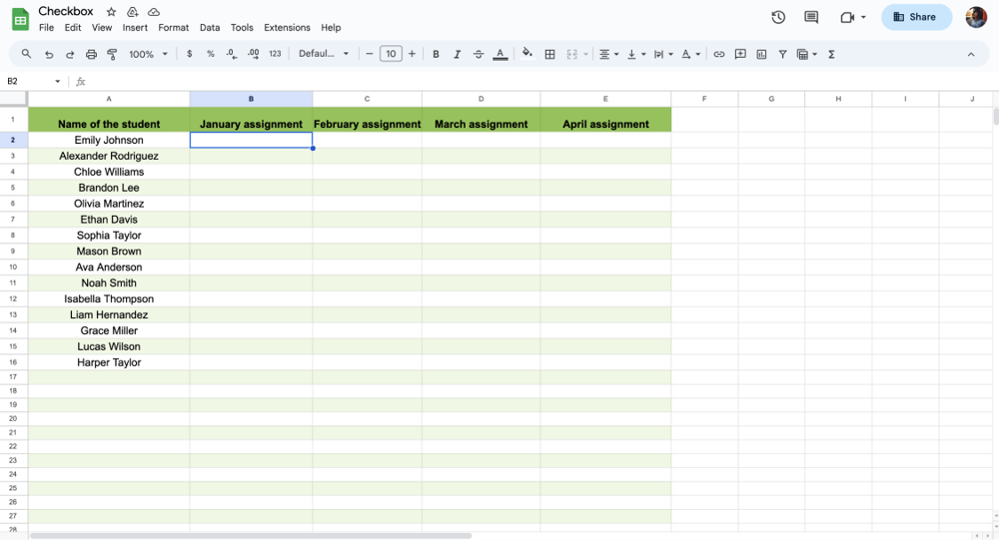Screen dimensions: 999x540
Task: Open the comments panel icon
Action: click(x=811, y=17)
